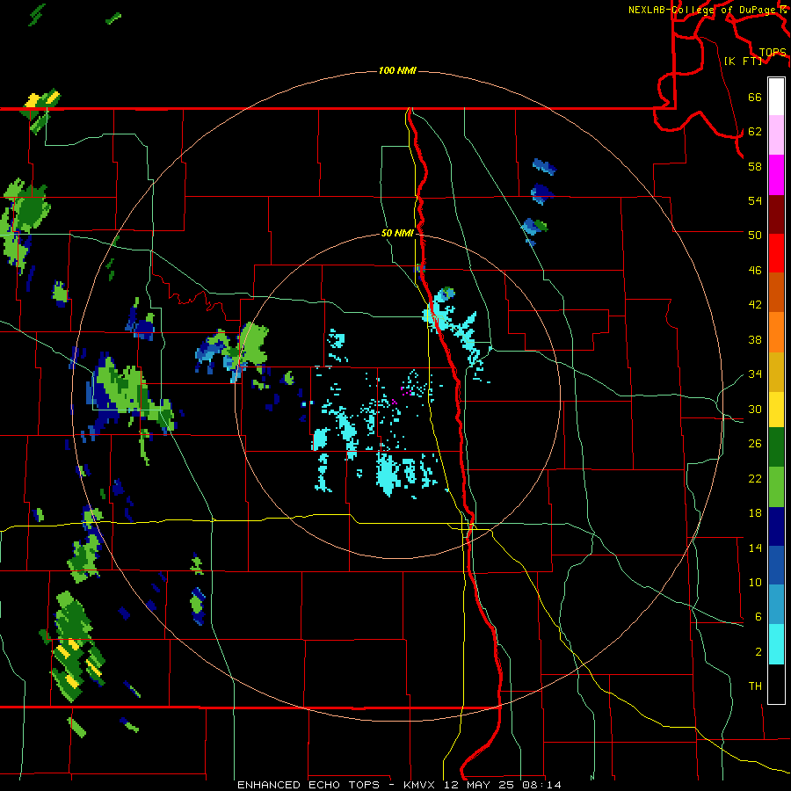
Task: Click the 62 value on the legend scale
Action: (x=755, y=131)
